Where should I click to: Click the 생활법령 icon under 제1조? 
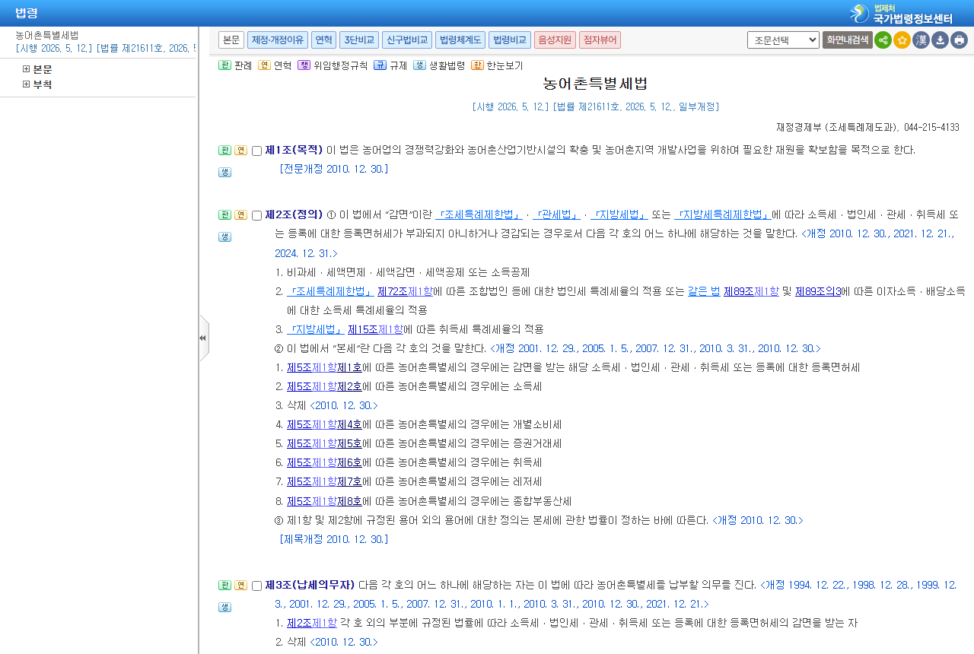point(224,172)
